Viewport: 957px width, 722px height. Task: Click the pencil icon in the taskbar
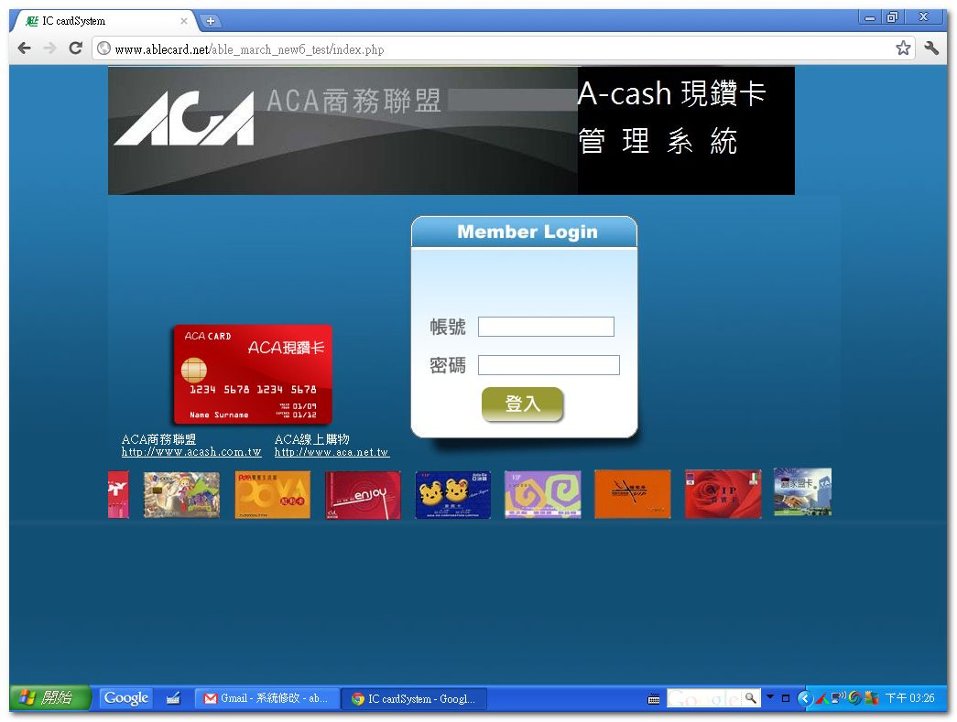(x=173, y=698)
